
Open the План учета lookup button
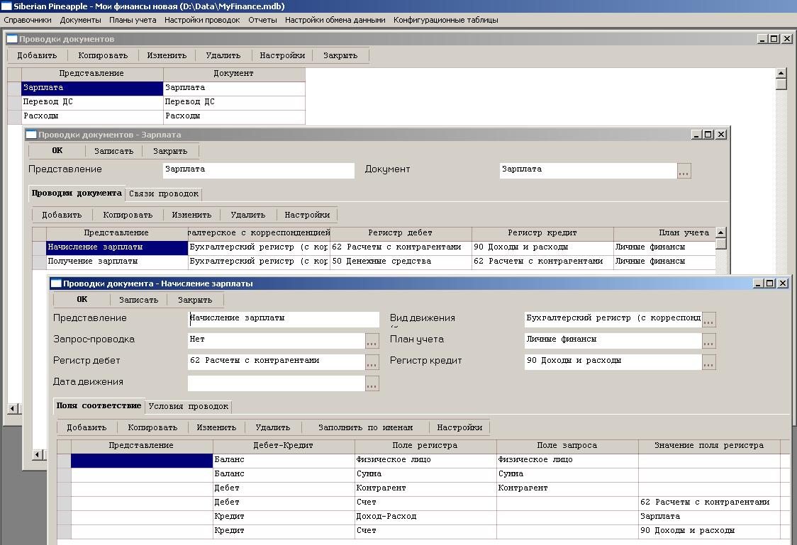coord(709,342)
